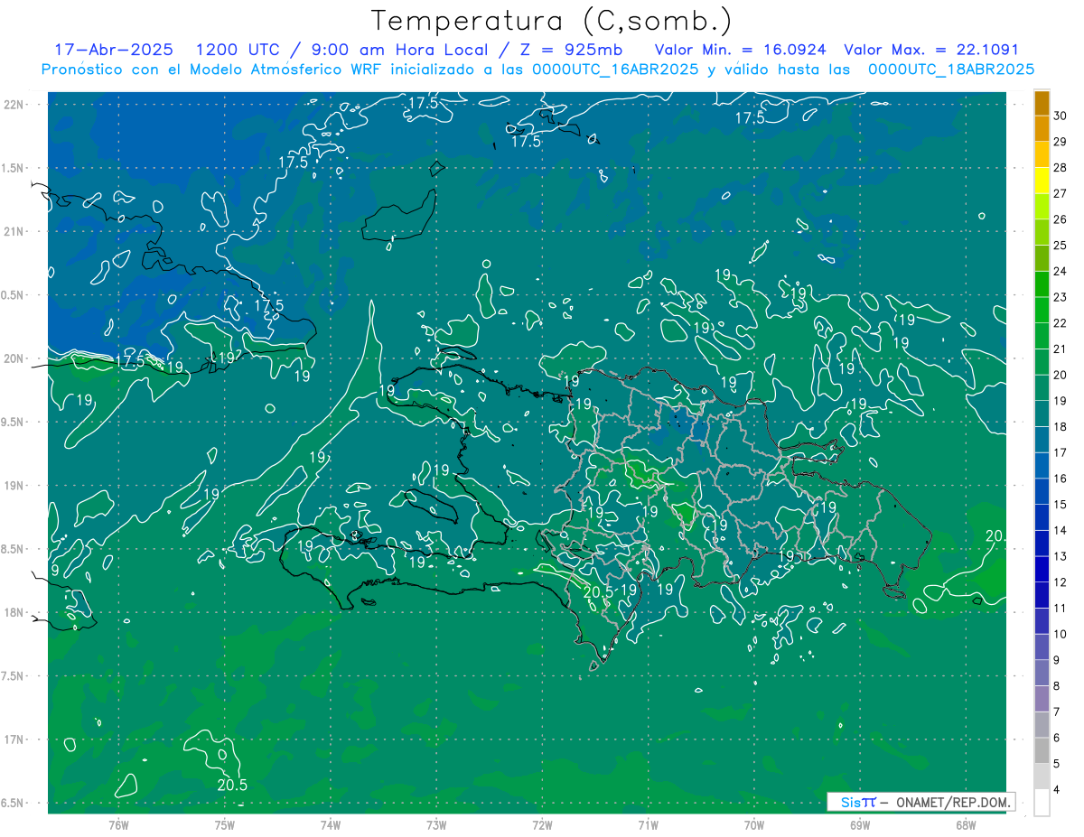
Task: Click the colorbar value label 21
Action: (1061, 349)
